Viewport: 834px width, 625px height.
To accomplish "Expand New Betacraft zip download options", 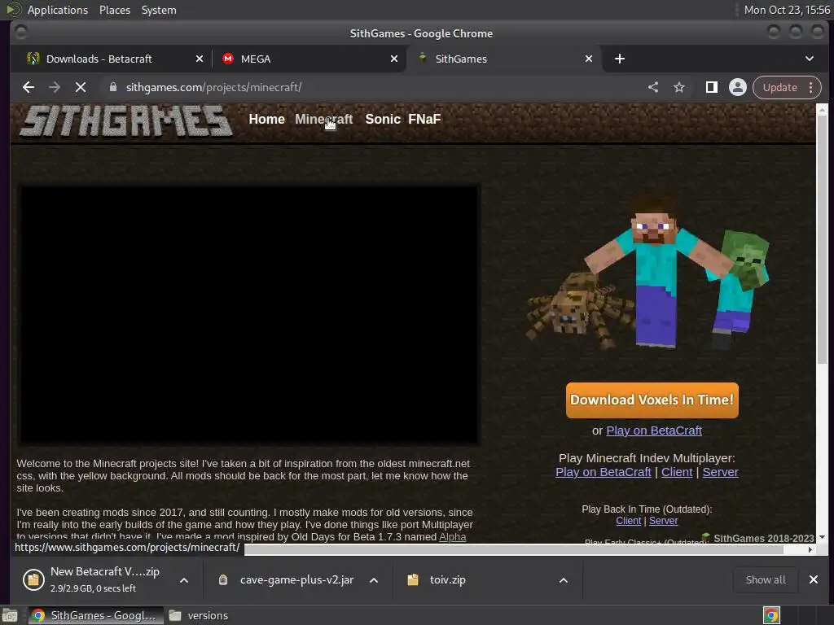I will [x=184, y=580].
